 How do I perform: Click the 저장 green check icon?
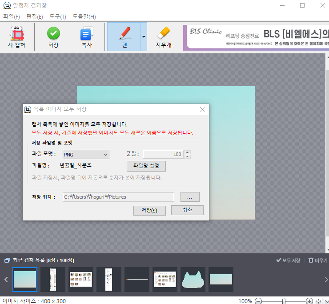coord(53,33)
